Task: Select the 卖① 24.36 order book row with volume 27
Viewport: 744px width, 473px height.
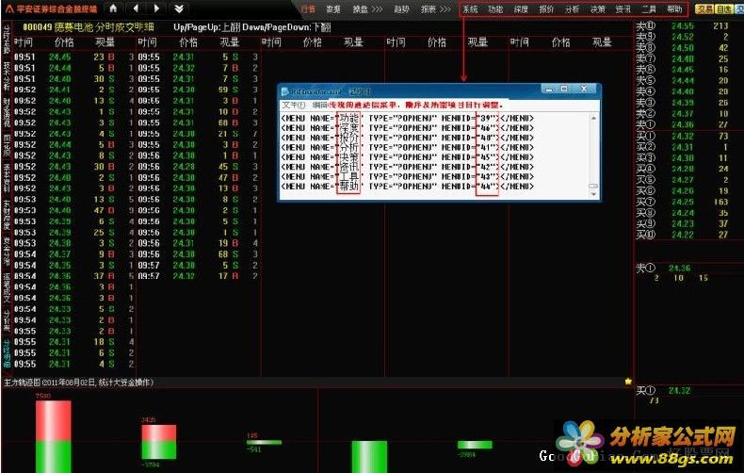Action: click(683, 124)
